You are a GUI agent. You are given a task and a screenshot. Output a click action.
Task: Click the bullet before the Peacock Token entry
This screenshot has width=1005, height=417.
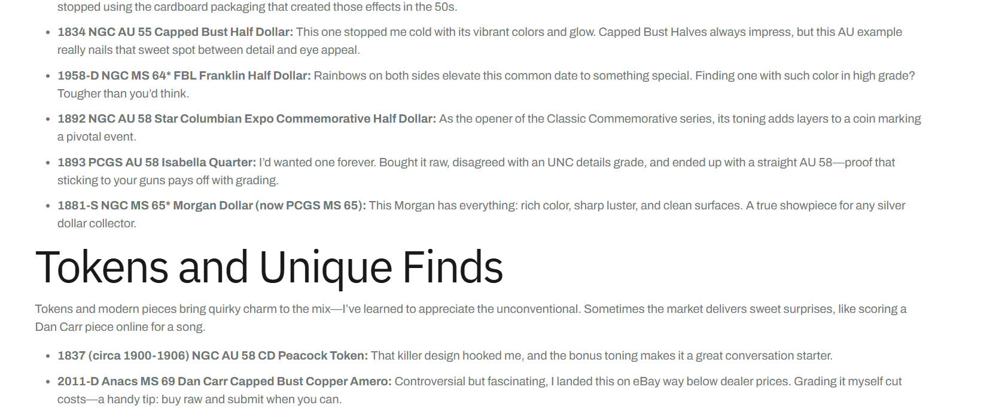48,356
